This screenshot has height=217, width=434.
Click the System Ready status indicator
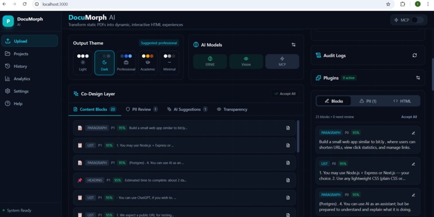click(17, 211)
